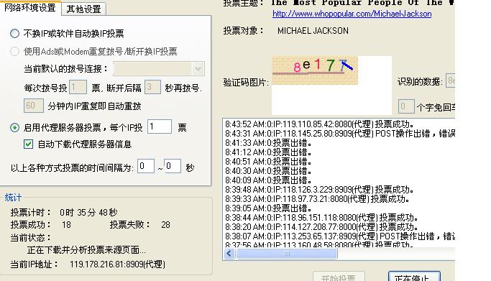Click the 正在下载并分析投票来源页面 status text
This screenshot has height=281, width=491.
point(86,250)
